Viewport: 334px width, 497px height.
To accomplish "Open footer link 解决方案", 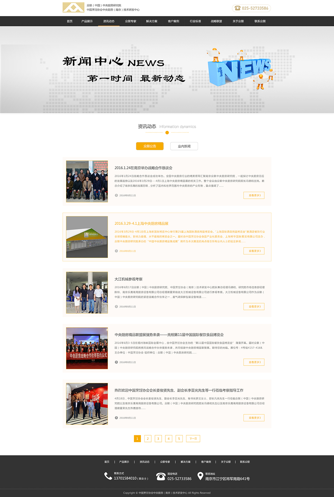I will coord(185,462).
